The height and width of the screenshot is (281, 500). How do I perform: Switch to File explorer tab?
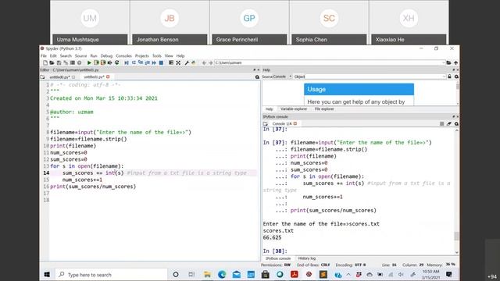[x=324, y=109]
